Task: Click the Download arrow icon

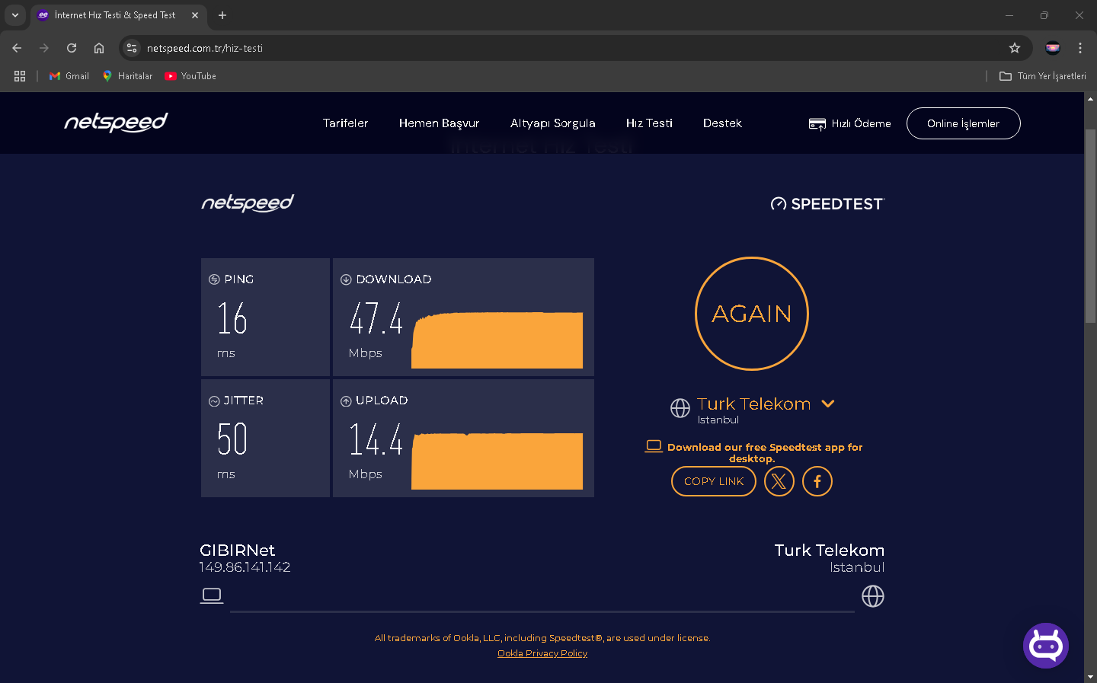Action: tap(346, 279)
